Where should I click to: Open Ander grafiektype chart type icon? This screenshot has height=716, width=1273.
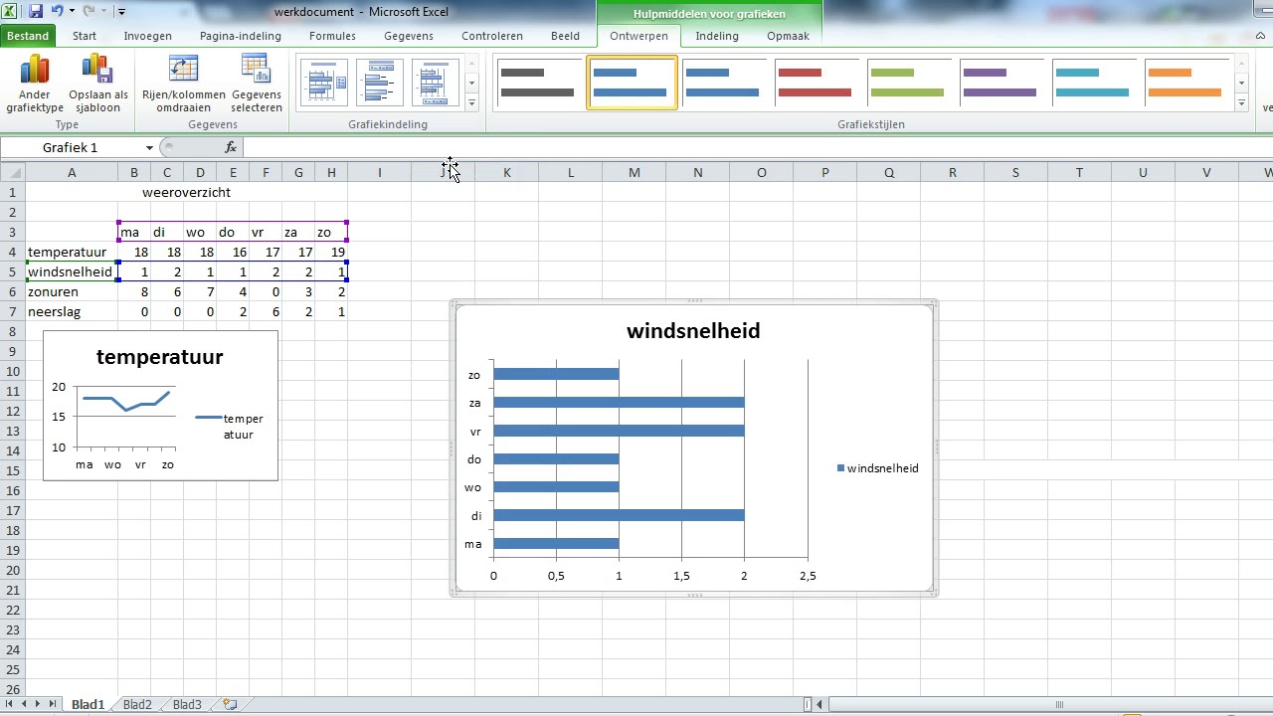tap(35, 84)
